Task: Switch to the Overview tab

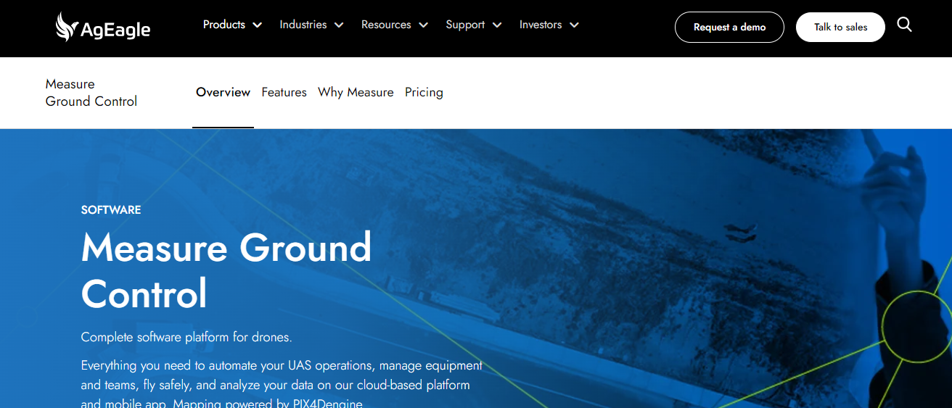Action: [x=223, y=92]
